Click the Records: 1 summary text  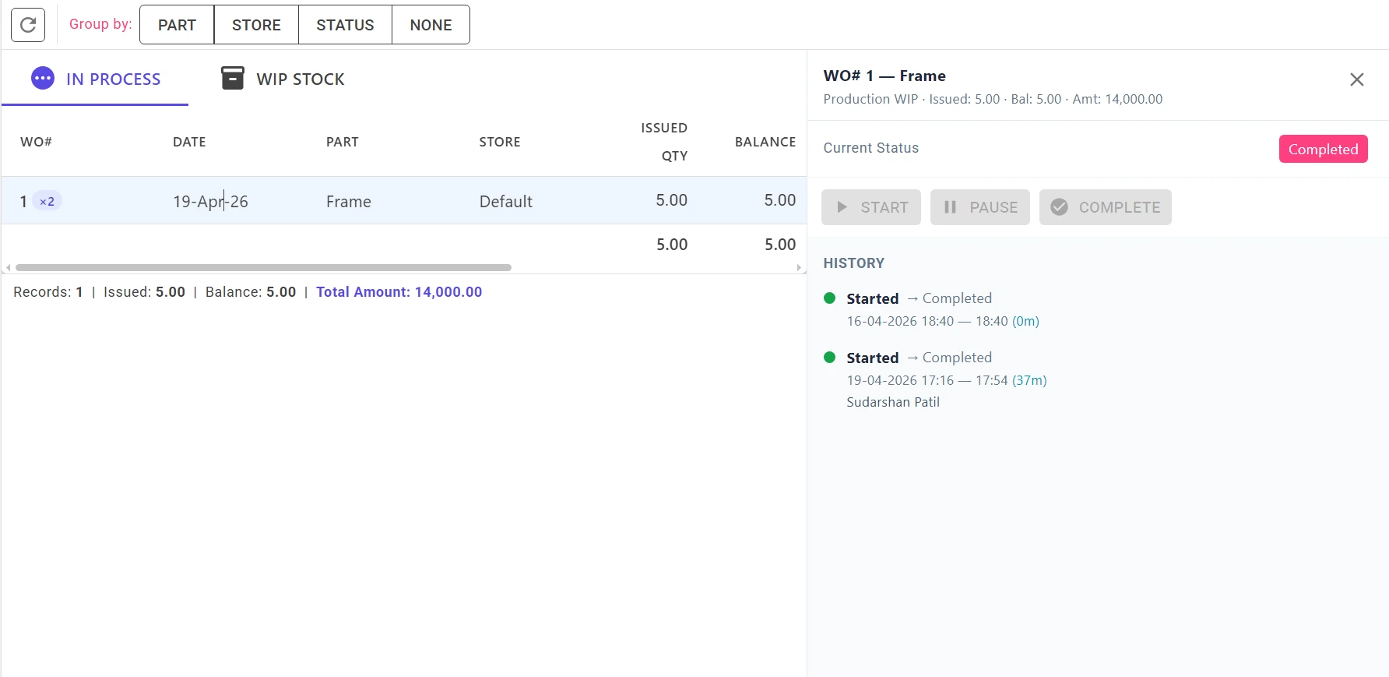pyautogui.click(x=48, y=292)
